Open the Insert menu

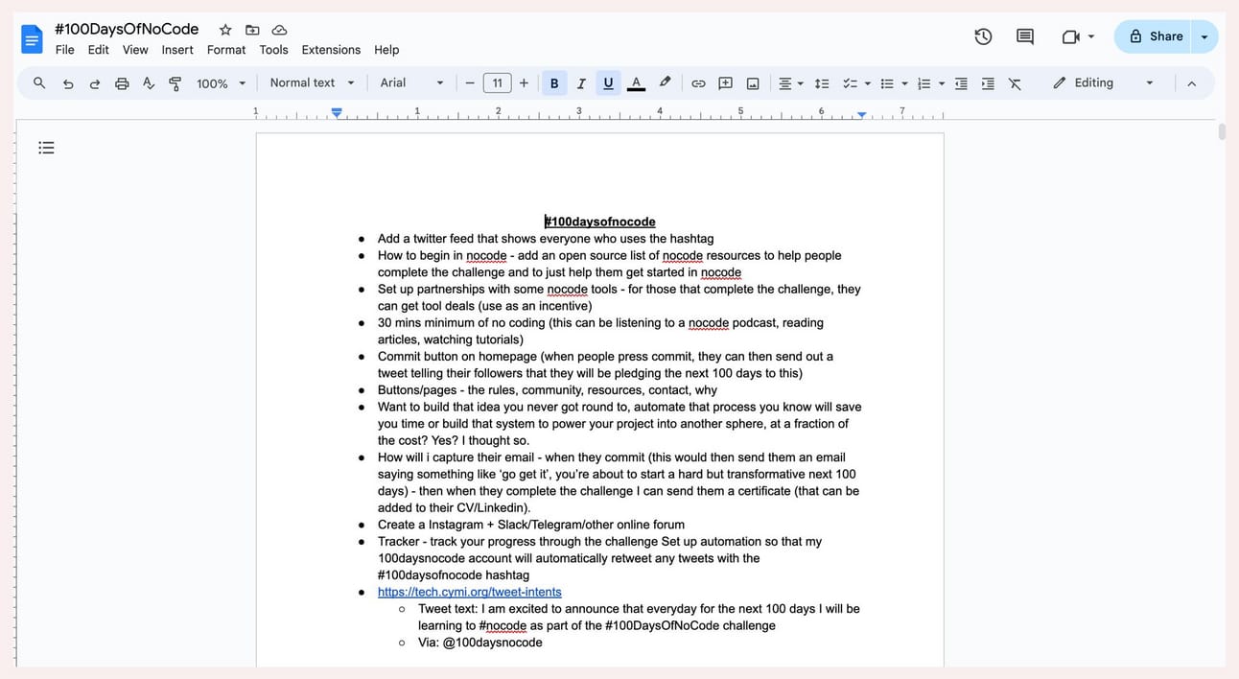tap(177, 50)
